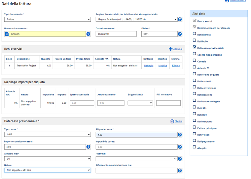Image resolution: width=251 pixels, height=179 pixels.
Task: Click the Spese accessorie input
Action: (x=82, y=103)
